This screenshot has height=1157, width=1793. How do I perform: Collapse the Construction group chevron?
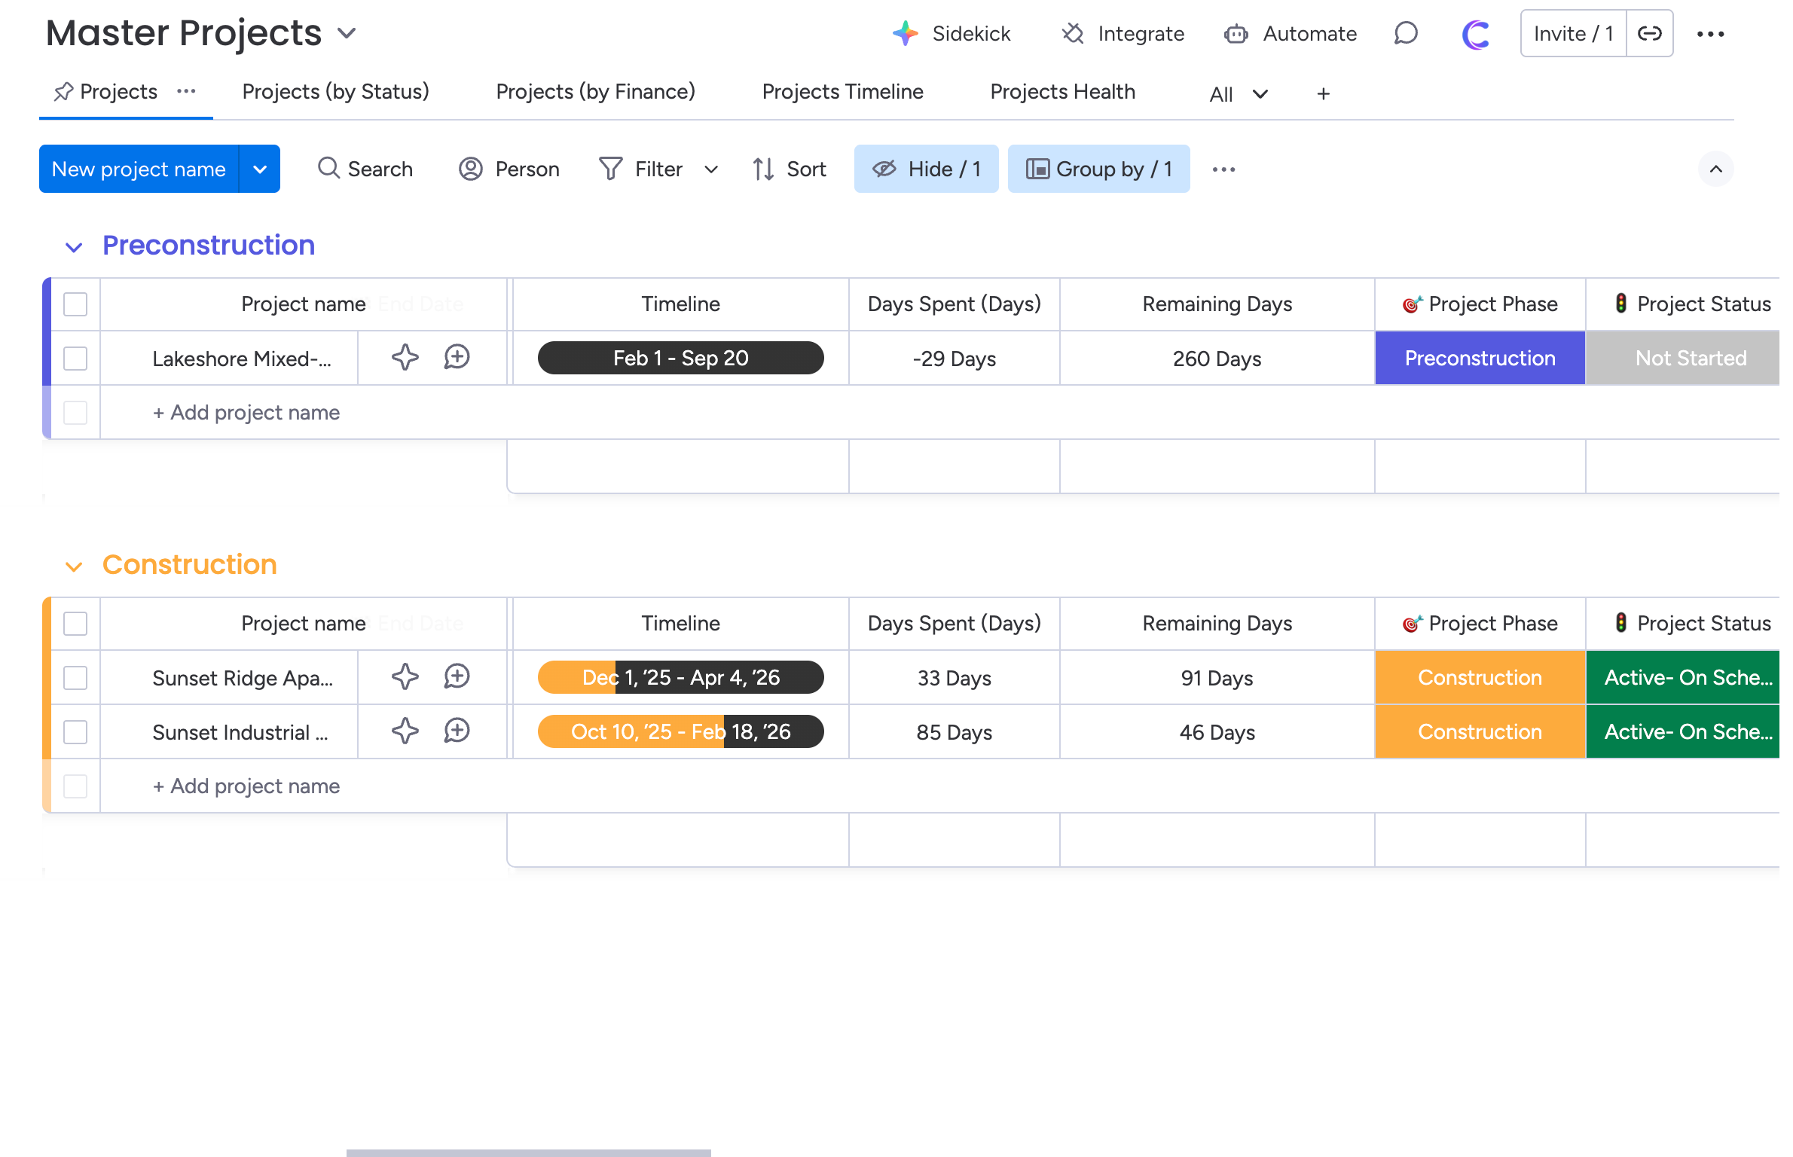pyautogui.click(x=74, y=566)
